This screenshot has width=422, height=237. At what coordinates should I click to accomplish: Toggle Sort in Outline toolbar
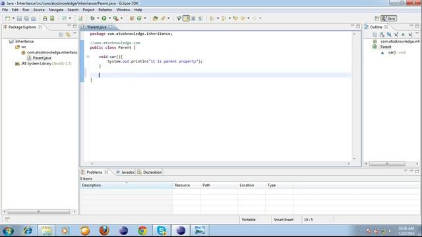(x=382, y=35)
